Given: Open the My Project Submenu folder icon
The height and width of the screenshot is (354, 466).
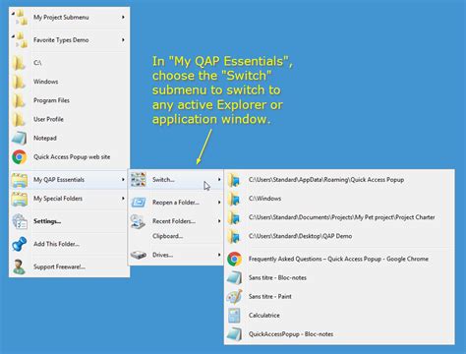Looking at the screenshot, I should pyautogui.click(x=20, y=17).
